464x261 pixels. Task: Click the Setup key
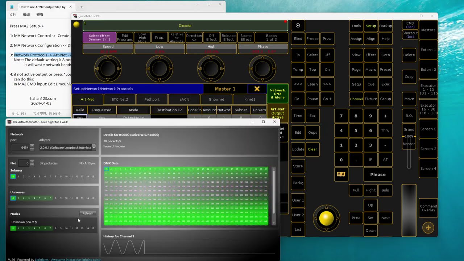click(x=371, y=26)
